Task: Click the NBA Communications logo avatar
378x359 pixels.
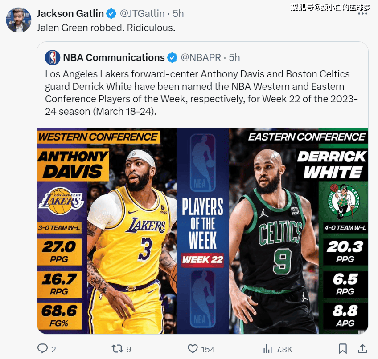Action: pos(52,57)
